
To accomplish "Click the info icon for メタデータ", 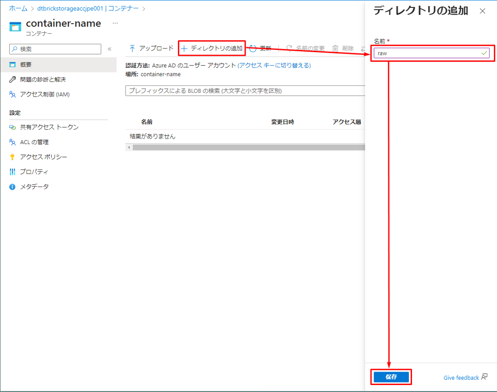I will [x=12, y=187].
